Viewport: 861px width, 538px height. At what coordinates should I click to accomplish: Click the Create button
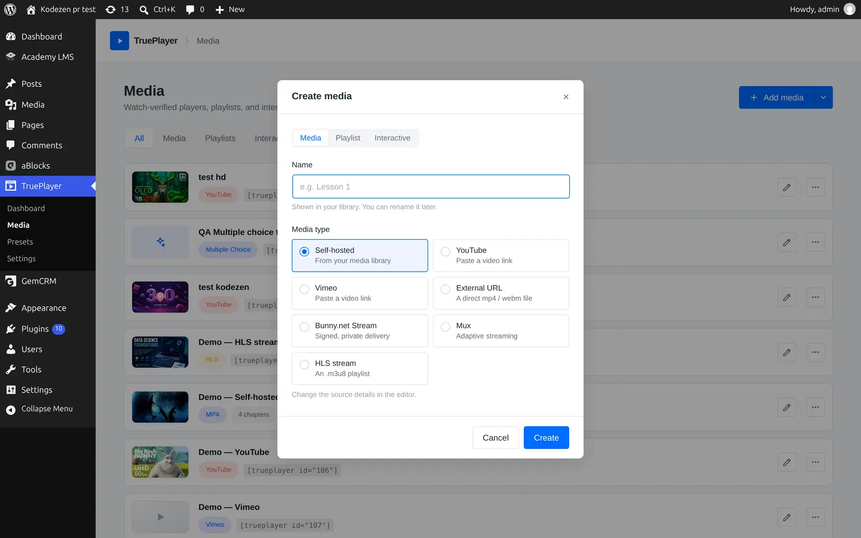(546, 438)
